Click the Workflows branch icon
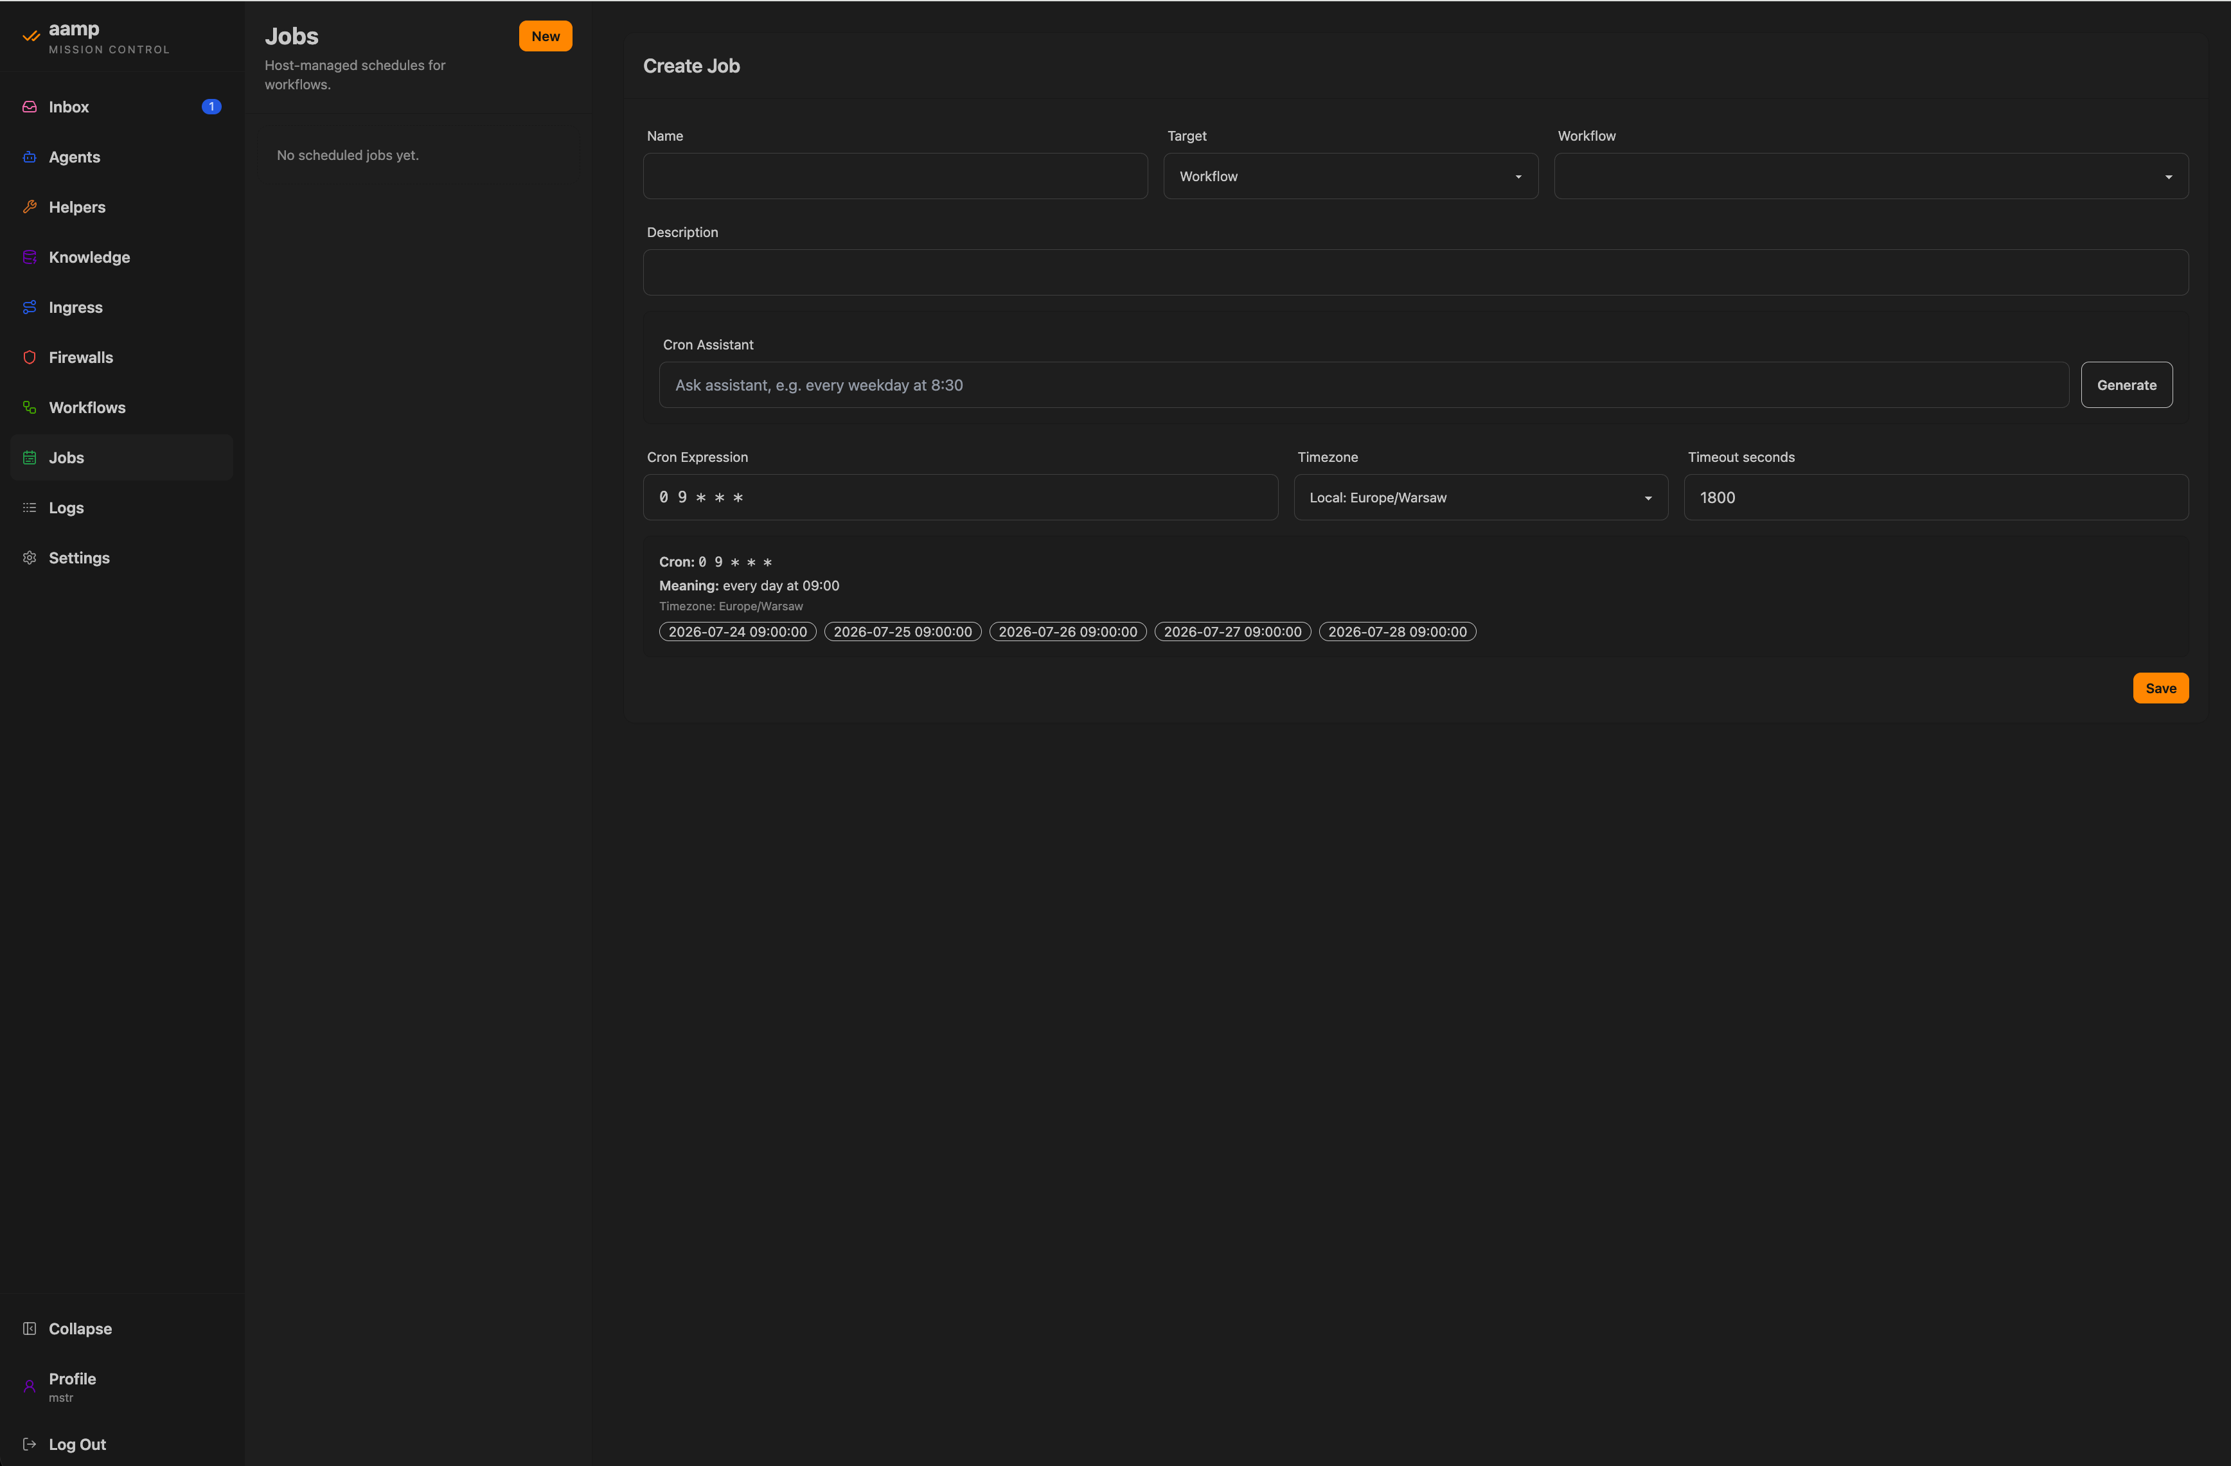 point(30,408)
